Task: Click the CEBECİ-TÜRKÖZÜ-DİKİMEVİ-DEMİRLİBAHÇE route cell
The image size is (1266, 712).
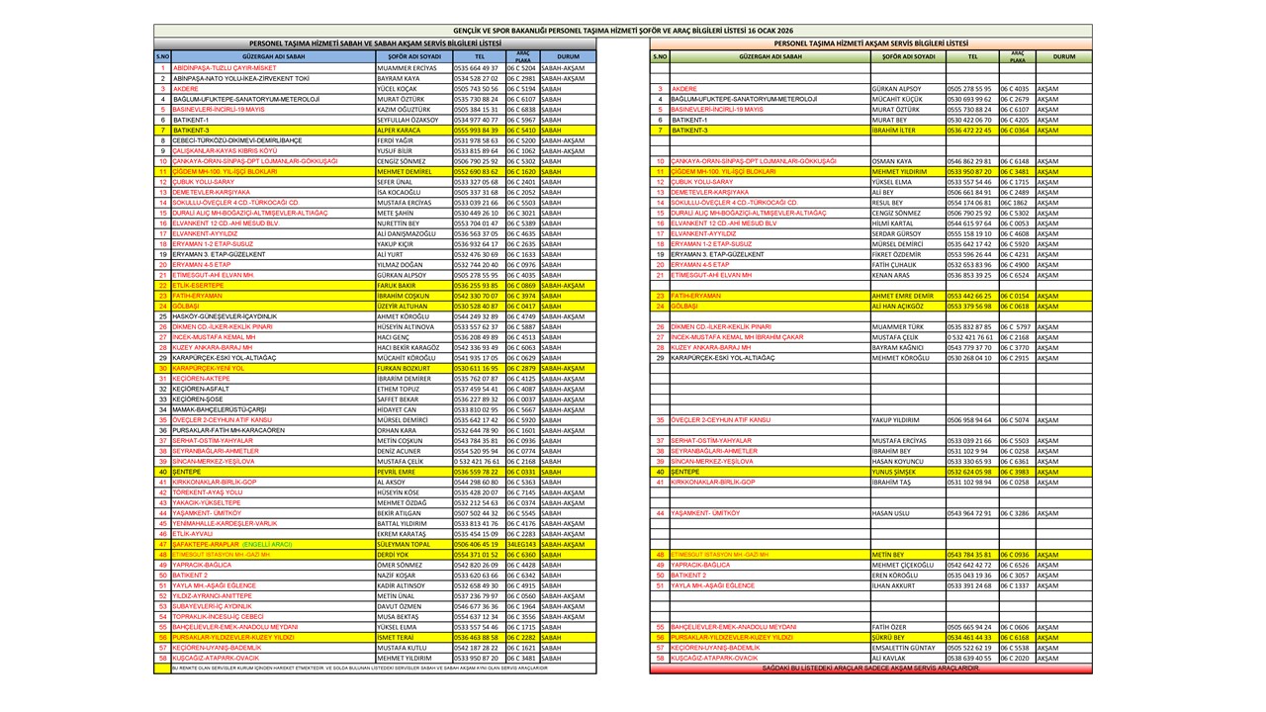Action: (x=236, y=140)
